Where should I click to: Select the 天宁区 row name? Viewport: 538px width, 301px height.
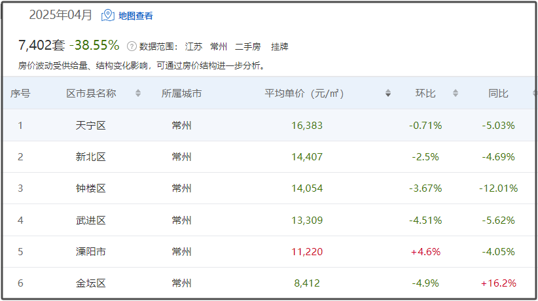[90, 125]
